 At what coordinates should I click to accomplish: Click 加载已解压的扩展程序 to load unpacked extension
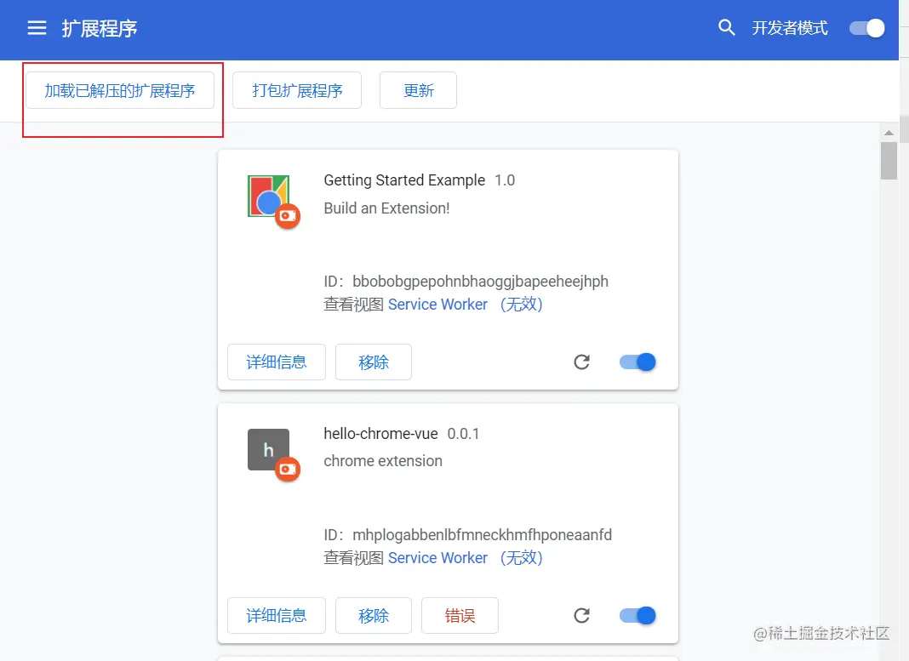tap(121, 89)
